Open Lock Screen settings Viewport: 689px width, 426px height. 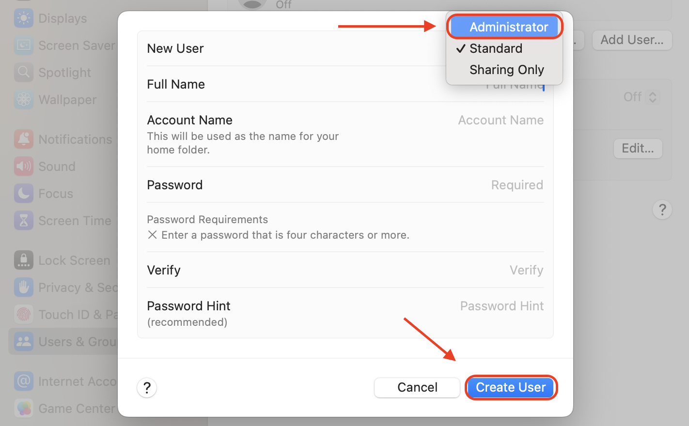73,260
